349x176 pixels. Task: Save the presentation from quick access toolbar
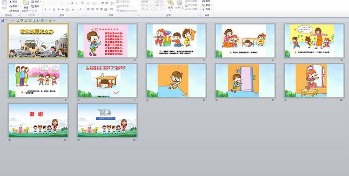tap(2, 20)
